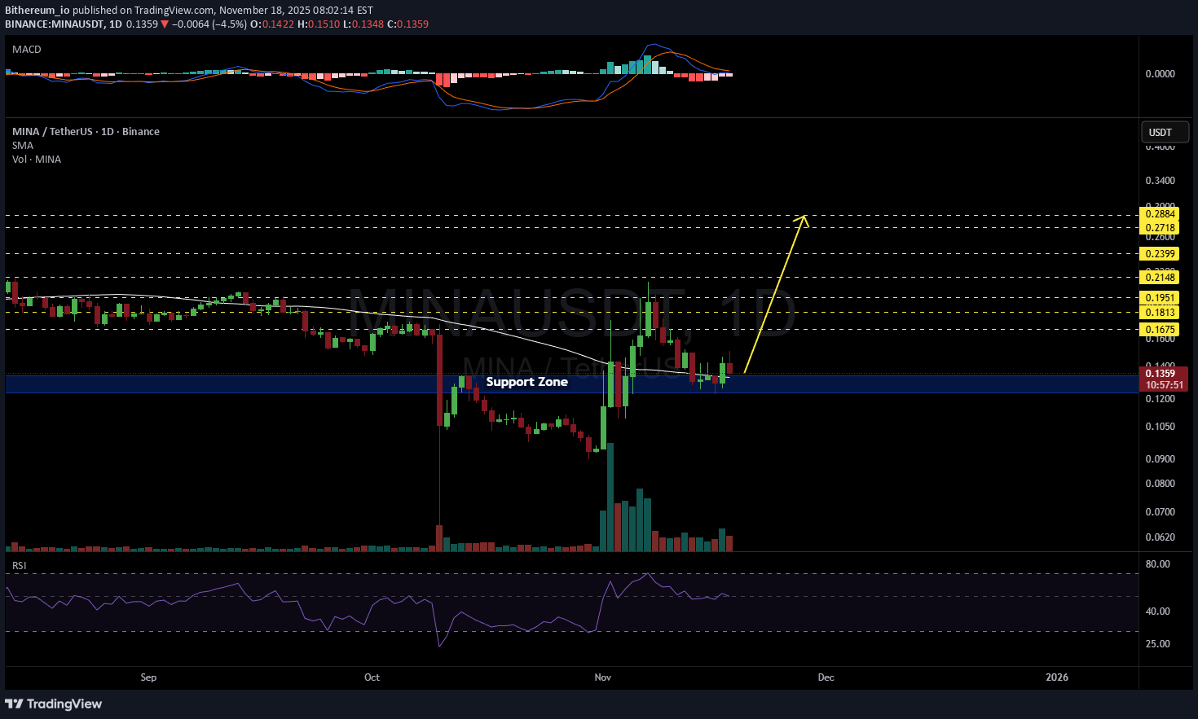Click the 0.2399 price level tag

click(x=1160, y=254)
